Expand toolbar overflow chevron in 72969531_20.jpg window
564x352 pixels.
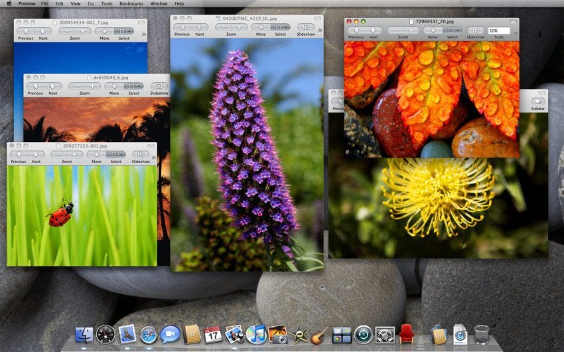point(516,33)
